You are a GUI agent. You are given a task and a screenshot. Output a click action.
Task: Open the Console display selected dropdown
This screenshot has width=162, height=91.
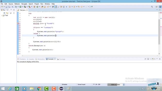tap(150, 59)
